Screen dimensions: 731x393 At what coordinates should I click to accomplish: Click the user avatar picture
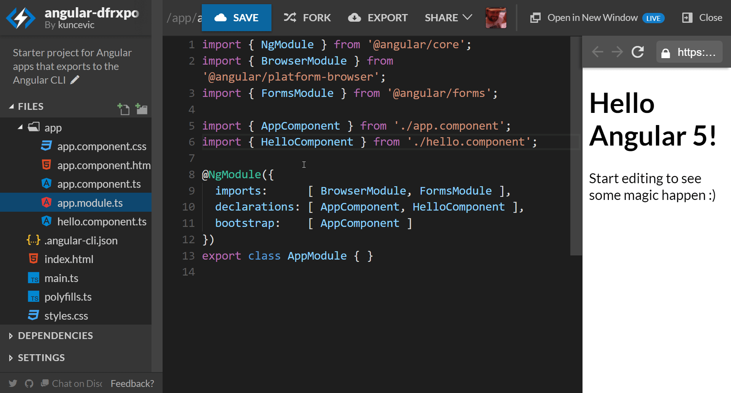[496, 18]
